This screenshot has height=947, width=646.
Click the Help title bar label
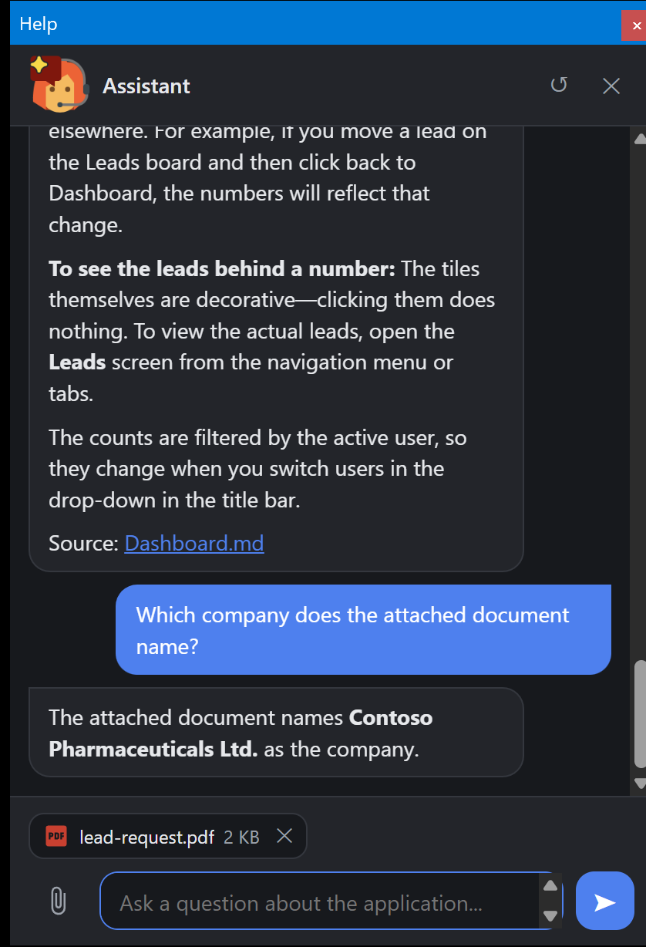39,24
